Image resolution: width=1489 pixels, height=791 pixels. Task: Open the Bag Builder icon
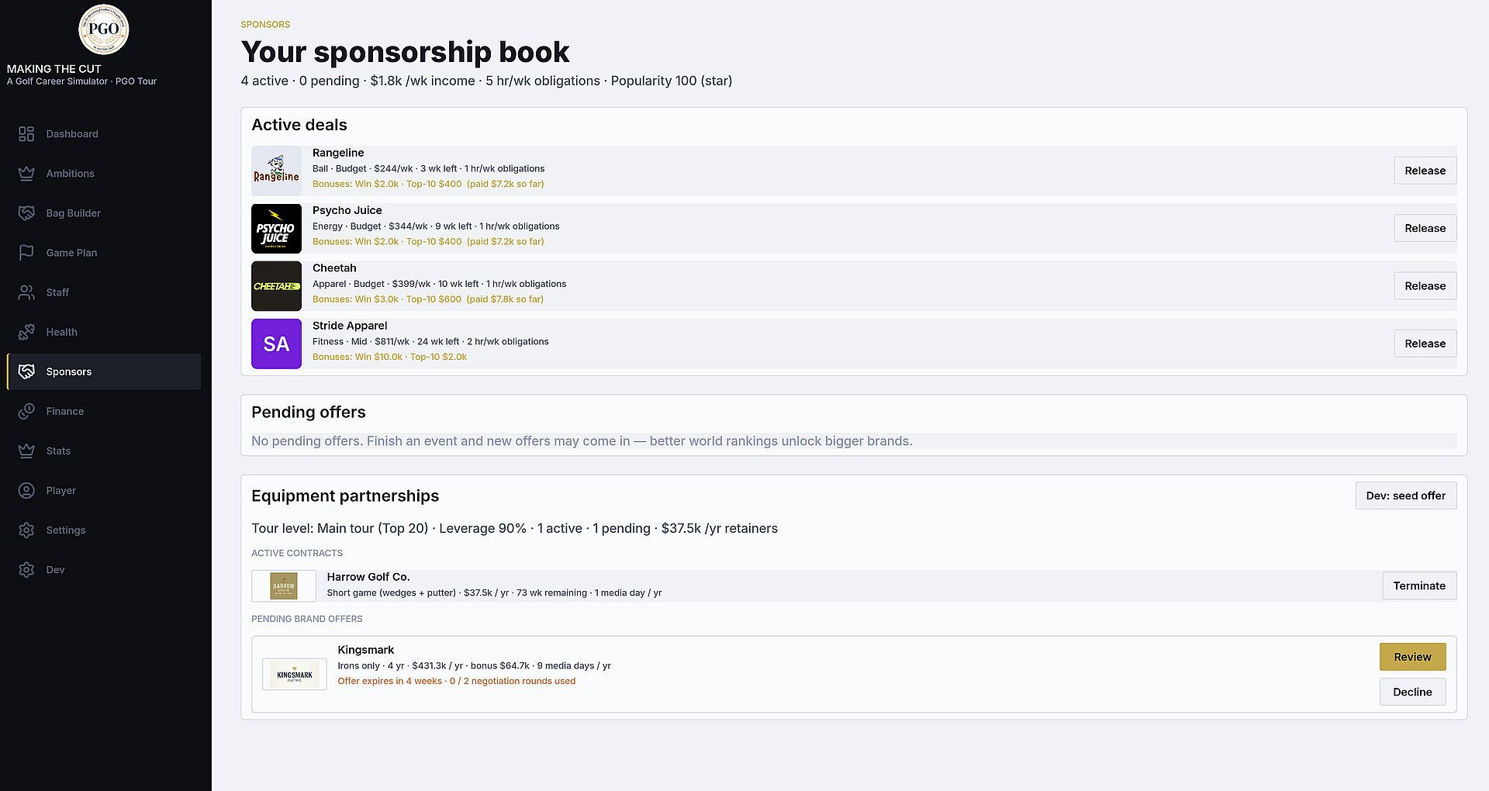pos(26,213)
